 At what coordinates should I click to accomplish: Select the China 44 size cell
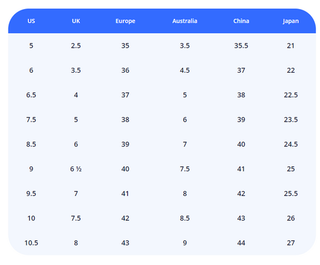(x=242, y=243)
